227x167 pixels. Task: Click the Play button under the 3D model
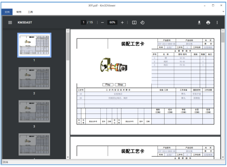click(x=108, y=85)
